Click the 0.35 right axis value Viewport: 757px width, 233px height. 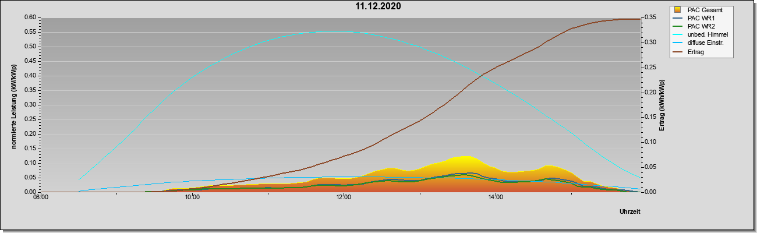point(650,17)
